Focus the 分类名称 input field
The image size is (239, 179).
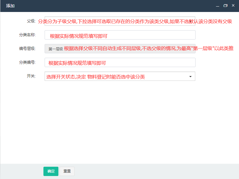point(120,35)
